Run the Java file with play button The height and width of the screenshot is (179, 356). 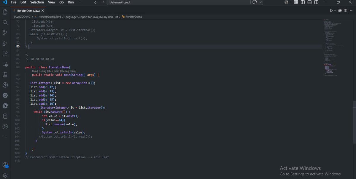(x=331, y=11)
